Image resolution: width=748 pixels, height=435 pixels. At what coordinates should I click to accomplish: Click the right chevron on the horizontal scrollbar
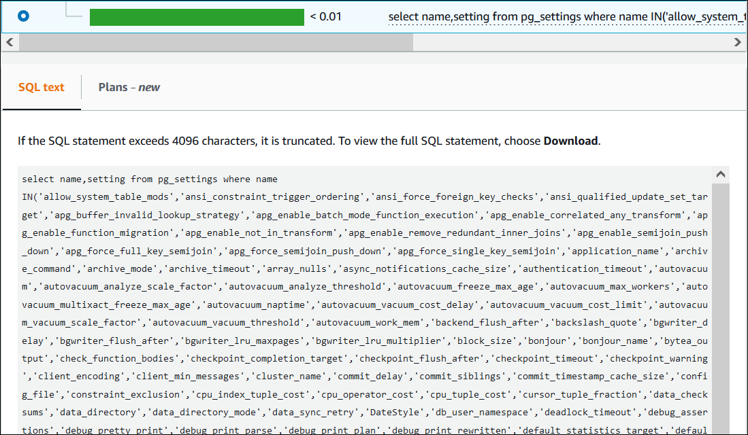click(738, 42)
